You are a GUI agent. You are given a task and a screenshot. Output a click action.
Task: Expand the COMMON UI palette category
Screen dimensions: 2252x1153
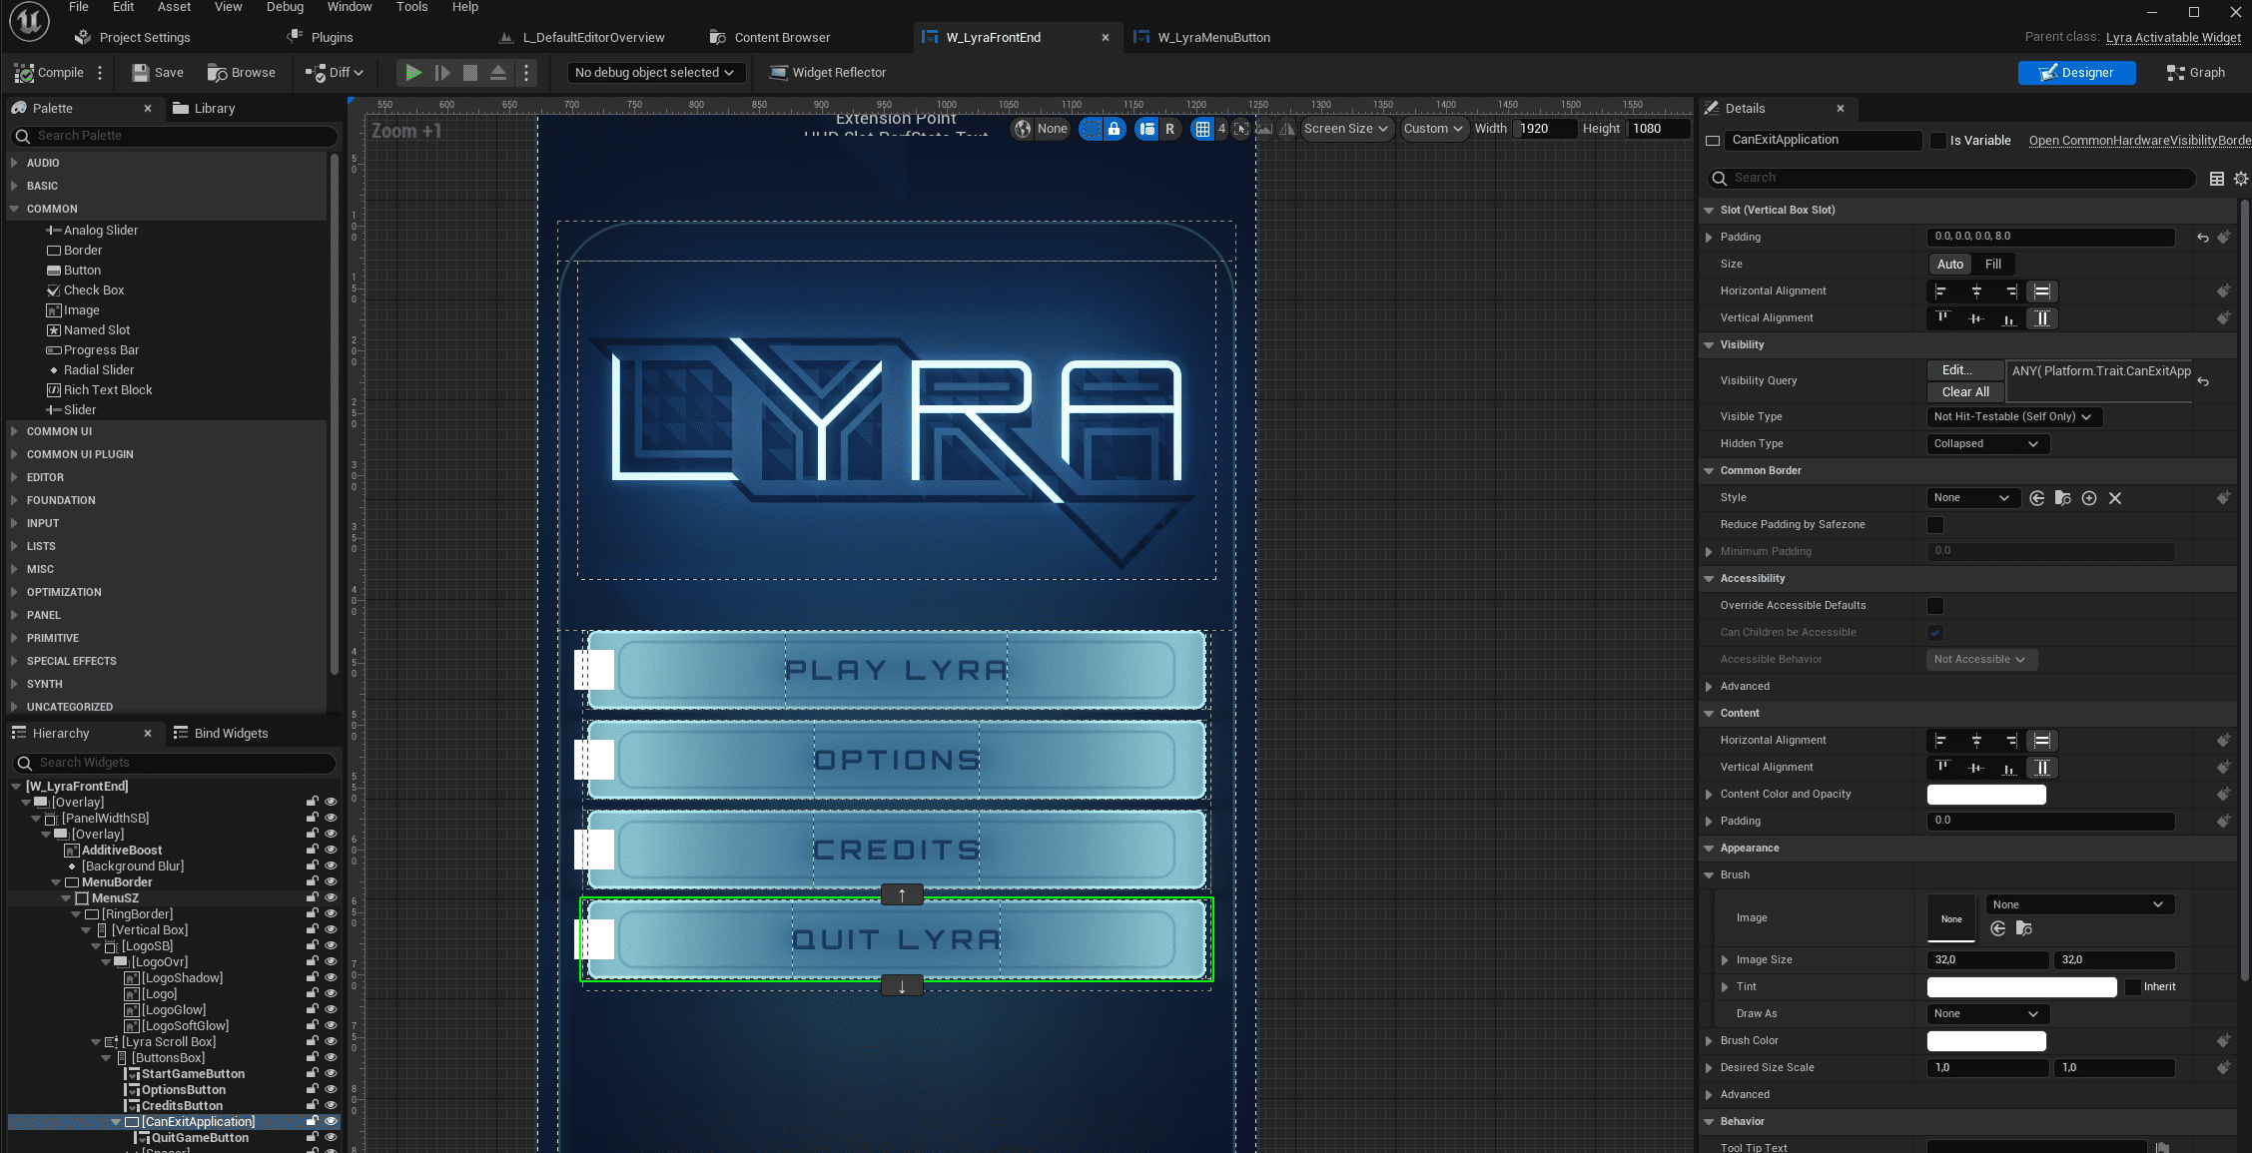(59, 431)
